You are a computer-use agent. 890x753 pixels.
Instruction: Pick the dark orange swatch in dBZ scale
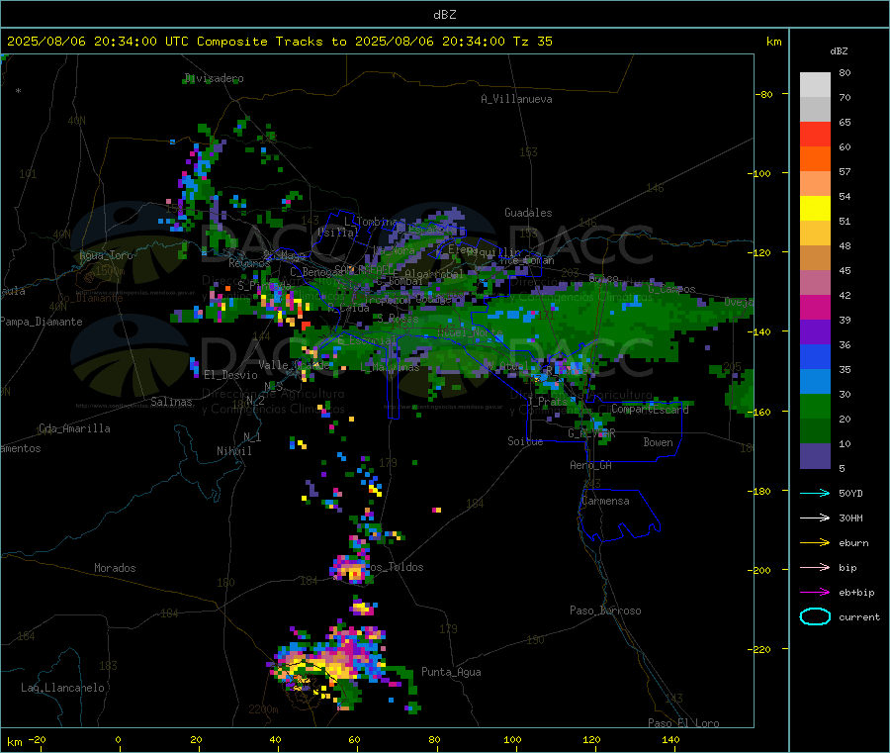click(815, 159)
